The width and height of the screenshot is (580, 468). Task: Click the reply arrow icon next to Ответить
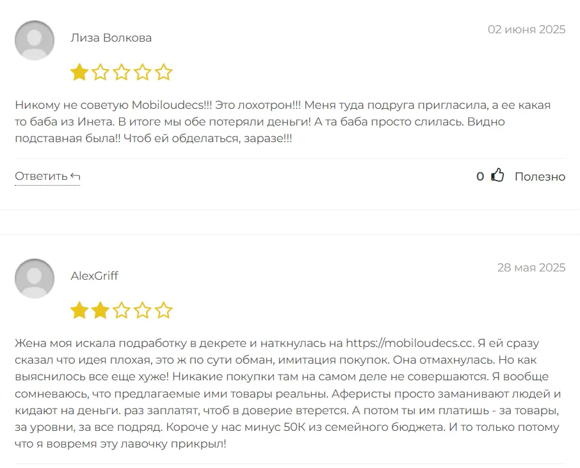[x=76, y=176]
